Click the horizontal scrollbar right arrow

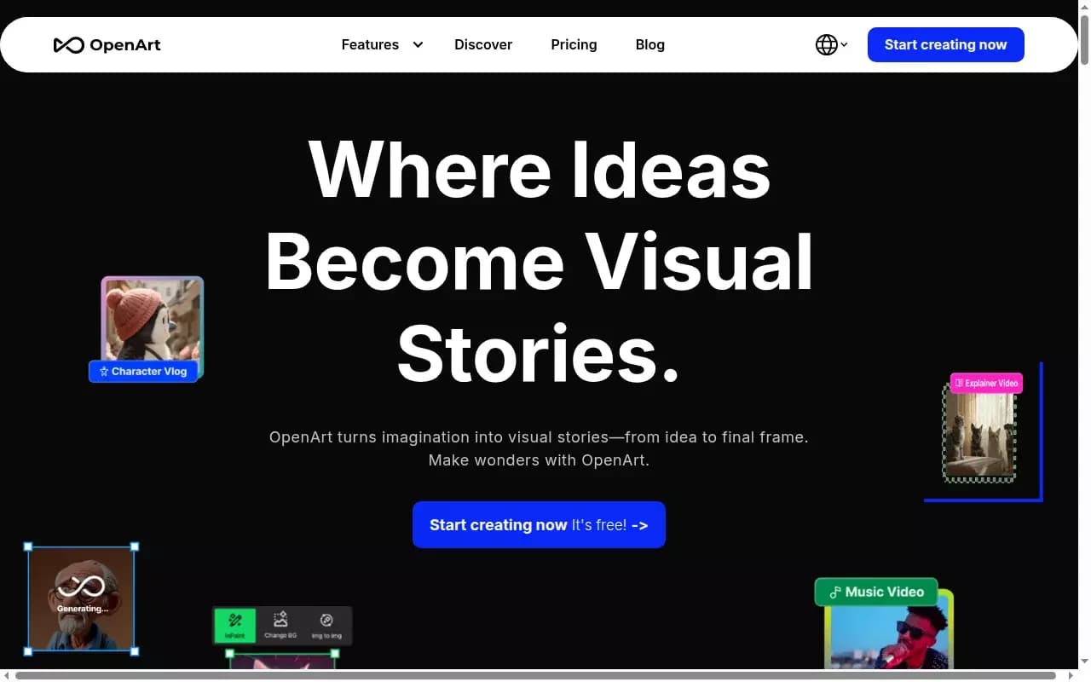click(1071, 675)
